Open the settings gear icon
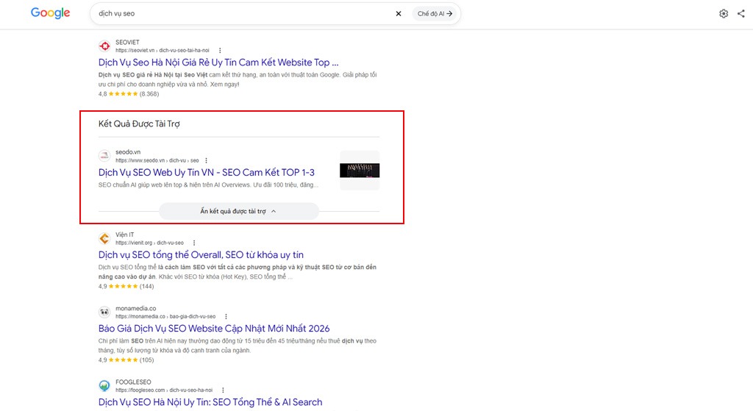This screenshot has width=753, height=411. click(x=724, y=13)
